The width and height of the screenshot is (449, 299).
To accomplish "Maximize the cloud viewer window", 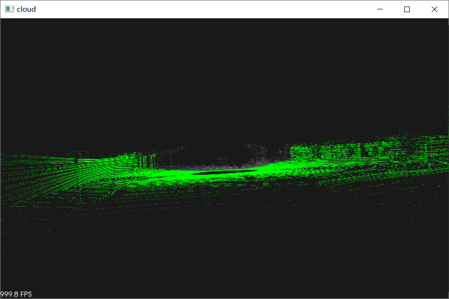I will tap(407, 9).
